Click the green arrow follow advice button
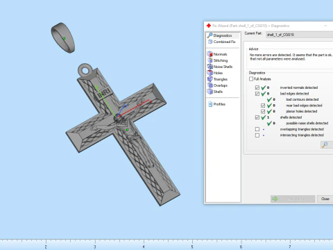 pyautogui.click(x=293, y=199)
